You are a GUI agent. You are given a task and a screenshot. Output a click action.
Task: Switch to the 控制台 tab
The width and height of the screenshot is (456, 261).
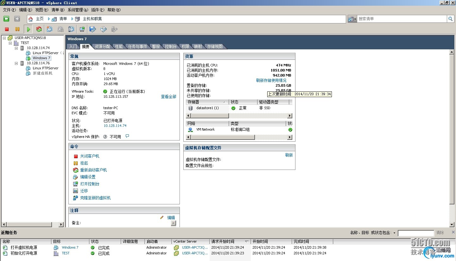coord(171,47)
